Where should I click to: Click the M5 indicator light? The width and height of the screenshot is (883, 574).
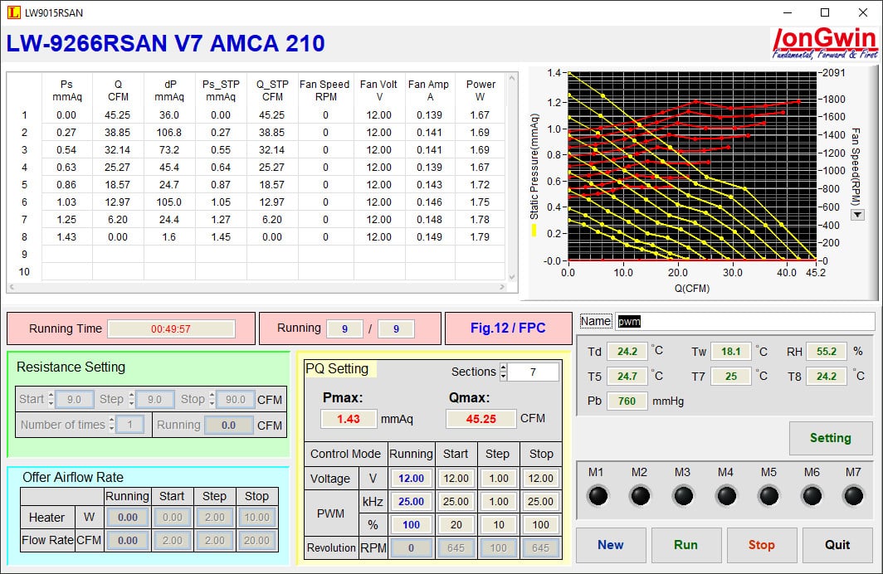click(769, 495)
